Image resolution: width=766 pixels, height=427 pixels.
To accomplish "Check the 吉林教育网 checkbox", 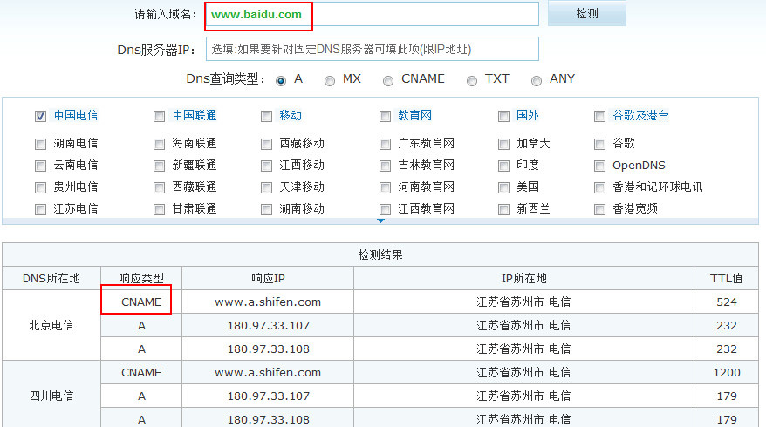I will (386, 166).
